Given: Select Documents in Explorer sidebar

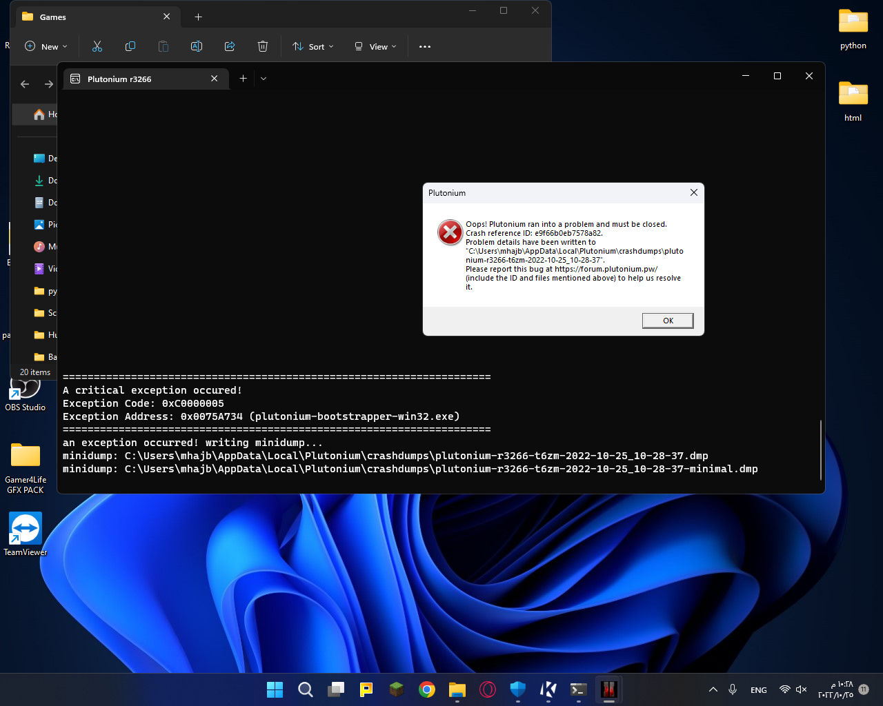Looking at the screenshot, I should (45, 203).
